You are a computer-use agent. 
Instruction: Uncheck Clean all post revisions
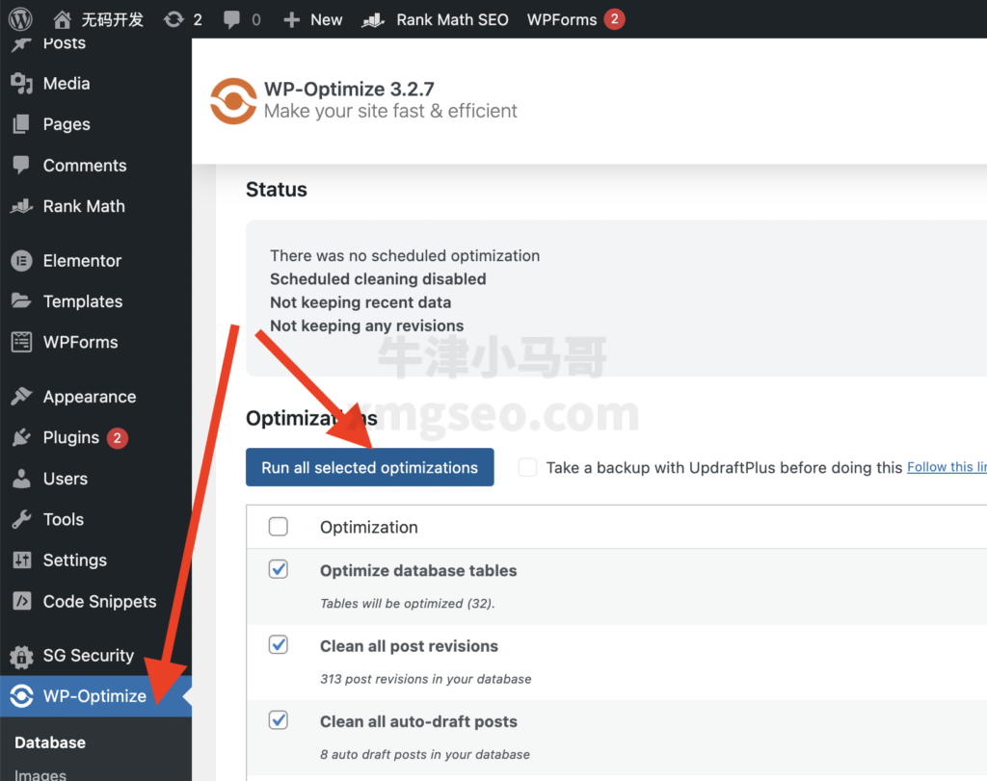(x=279, y=644)
